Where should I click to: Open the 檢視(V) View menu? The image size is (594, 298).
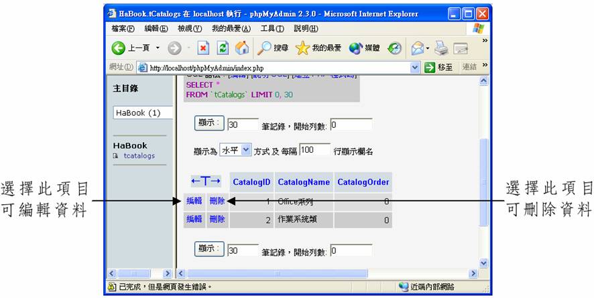[190, 28]
